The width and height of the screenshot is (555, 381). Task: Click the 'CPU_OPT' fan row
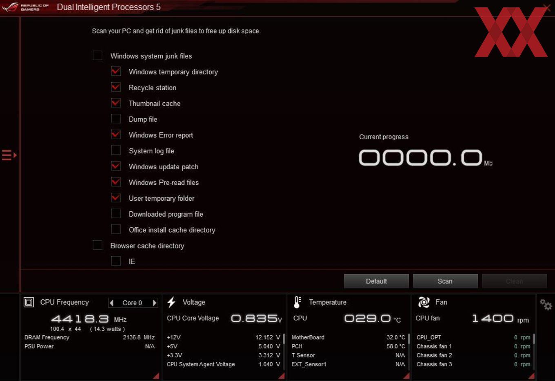pyautogui.click(x=473, y=337)
